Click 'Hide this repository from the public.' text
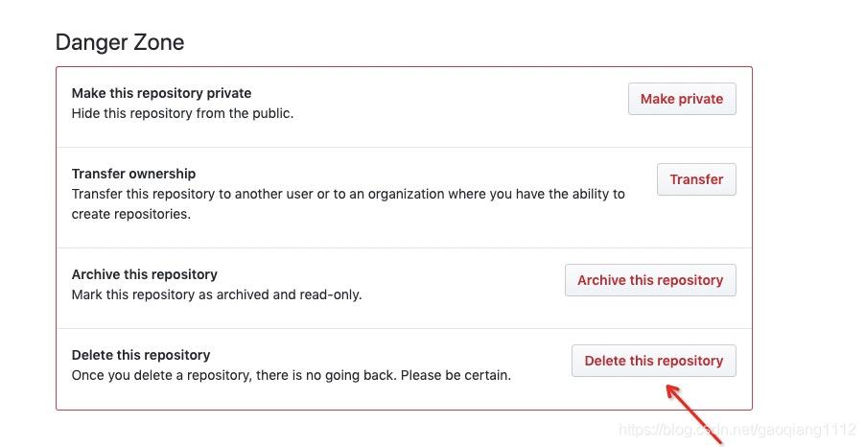Screen dimensions: 865x447 [x=182, y=113]
